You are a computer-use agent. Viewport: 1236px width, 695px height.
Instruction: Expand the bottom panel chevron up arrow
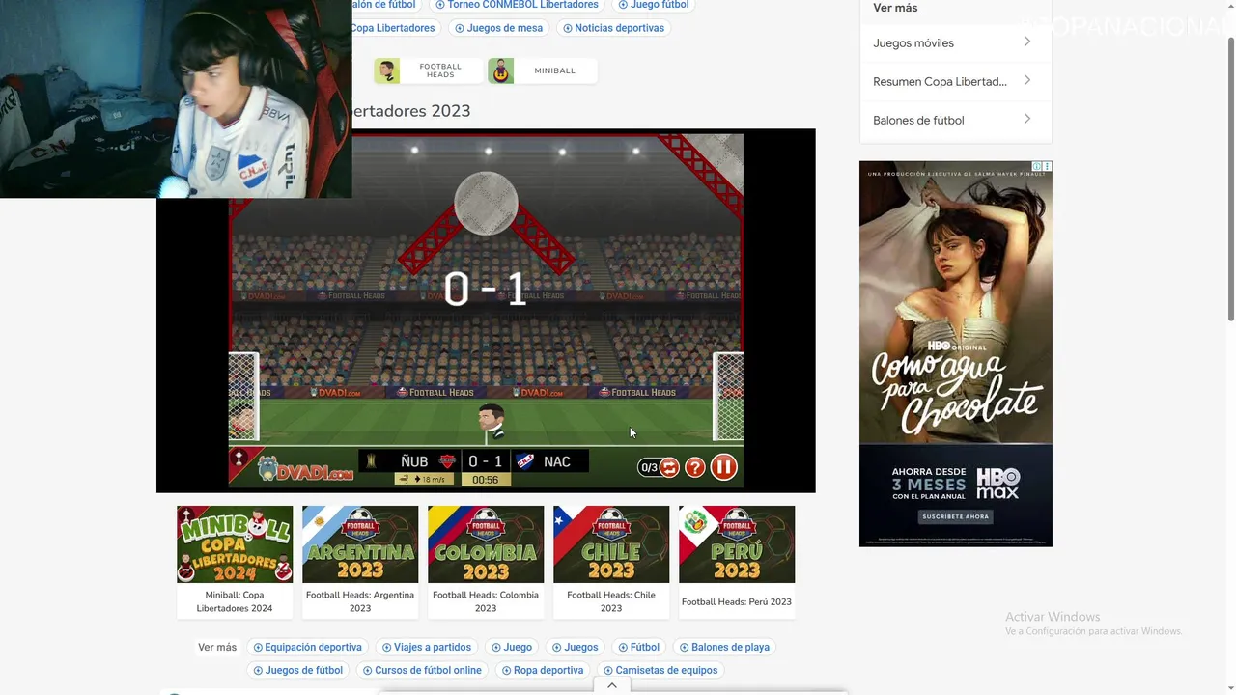[612, 685]
